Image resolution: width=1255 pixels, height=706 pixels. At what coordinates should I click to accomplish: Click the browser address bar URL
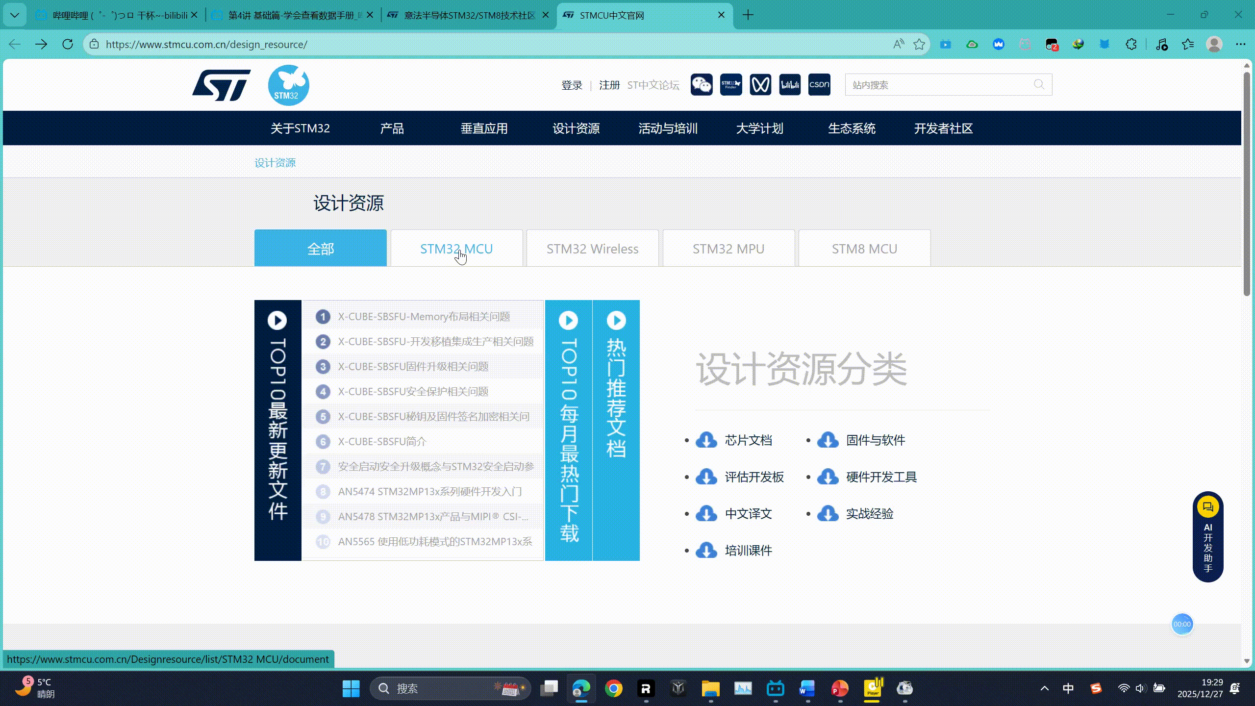(x=206, y=44)
